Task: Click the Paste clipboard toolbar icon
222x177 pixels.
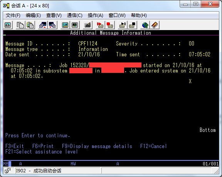Action: (x=30, y=25)
